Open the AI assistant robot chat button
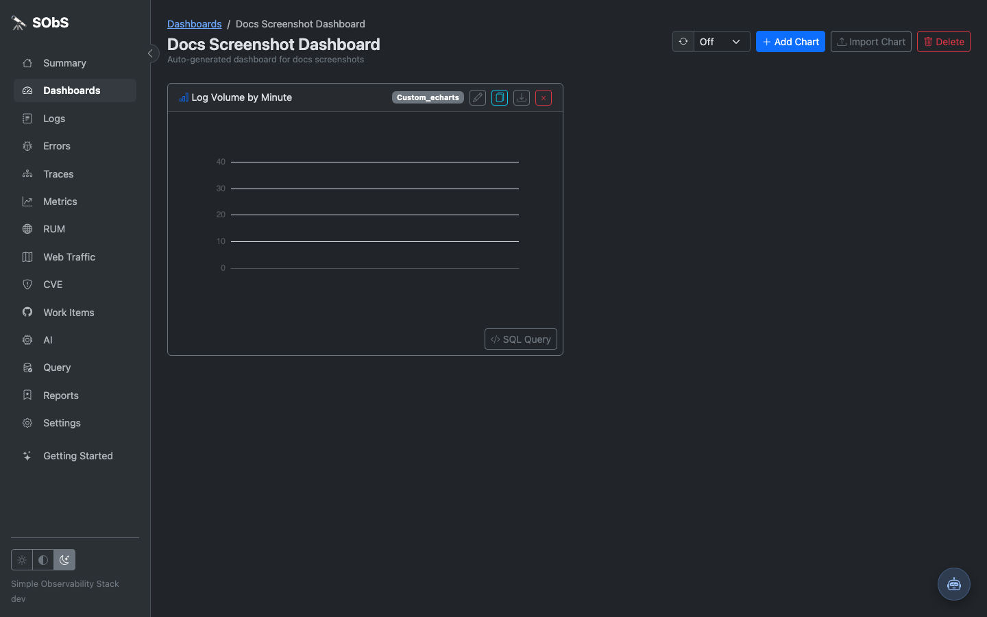Image resolution: width=987 pixels, height=617 pixels. tap(954, 584)
